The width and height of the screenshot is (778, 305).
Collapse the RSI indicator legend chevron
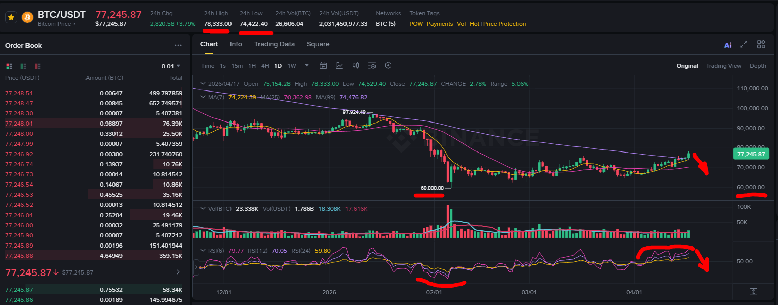point(204,250)
